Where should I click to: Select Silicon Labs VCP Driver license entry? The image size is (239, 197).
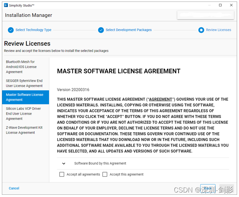(x=26, y=114)
